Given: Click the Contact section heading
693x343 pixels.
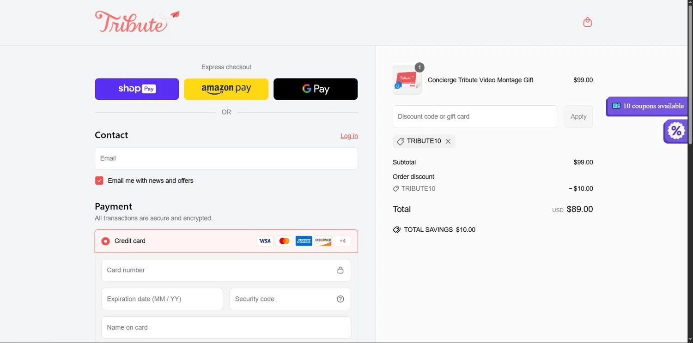Looking at the screenshot, I should pyautogui.click(x=111, y=135).
